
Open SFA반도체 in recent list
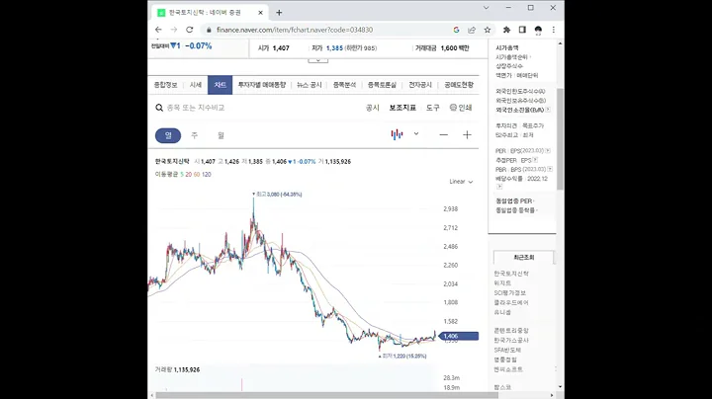pyautogui.click(x=507, y=350)
